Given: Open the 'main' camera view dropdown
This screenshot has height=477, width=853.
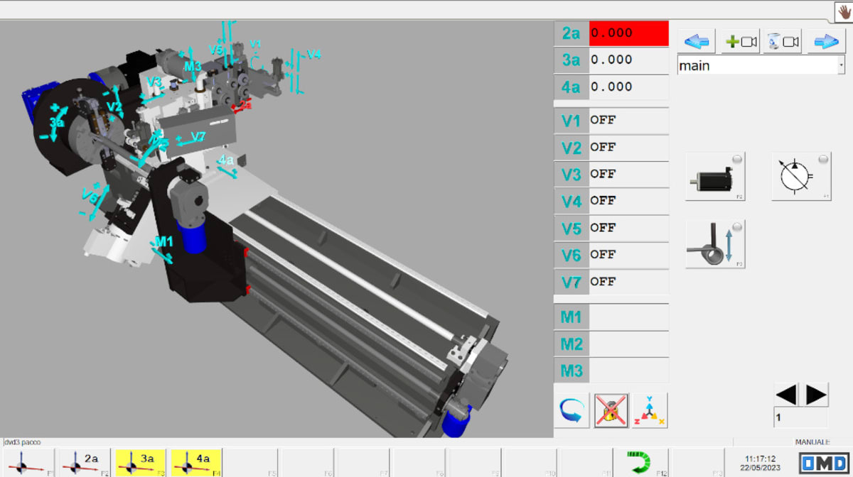Looking at the screenshot, I should pos(761,65).
